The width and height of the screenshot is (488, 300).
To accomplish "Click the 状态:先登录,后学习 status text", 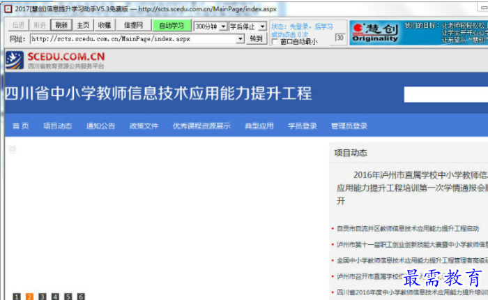I will coord(302,27).
